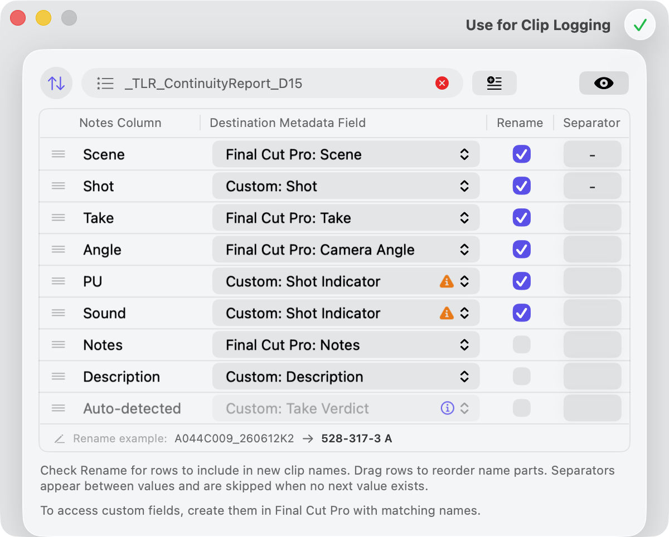
Task: Minimize the window with the yellow button
Action: coord(43,18)
